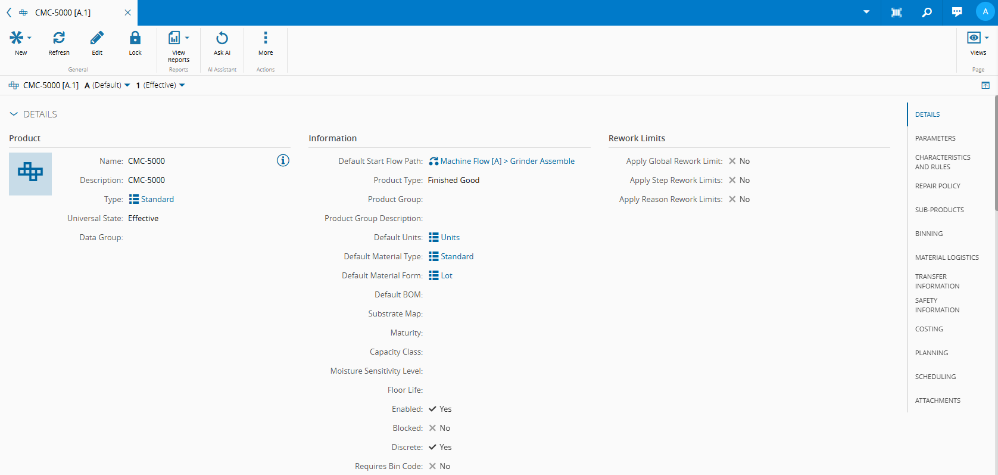
Task: Click the Requires Bin Code No value
Action: coord(439,466)
